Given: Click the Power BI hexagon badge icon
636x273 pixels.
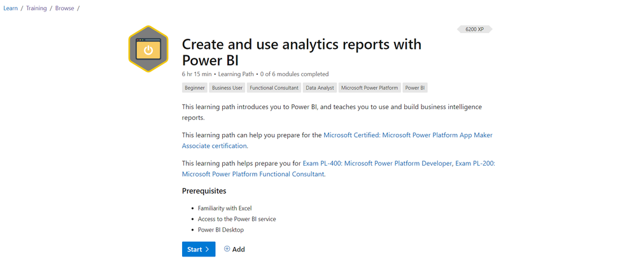Looking at the screenshot, I should click(x=148, y=49).
